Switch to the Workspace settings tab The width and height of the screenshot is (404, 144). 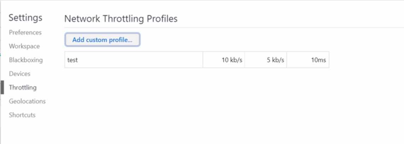point(24,46)
